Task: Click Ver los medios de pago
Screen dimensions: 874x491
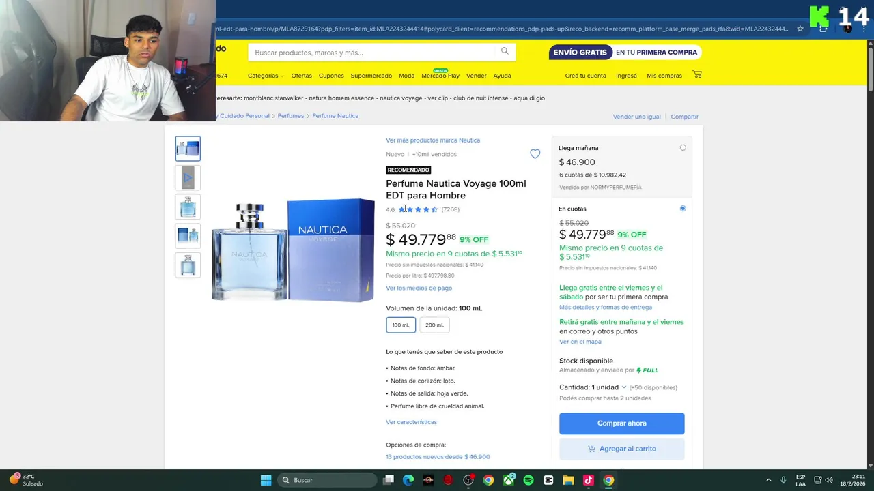Action: click(x=419, y=288)
